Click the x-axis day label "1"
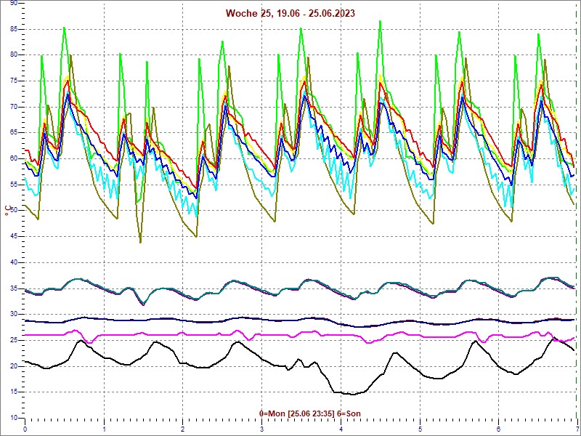This screenshot has height=436, width=581. [x=104, y=429]
